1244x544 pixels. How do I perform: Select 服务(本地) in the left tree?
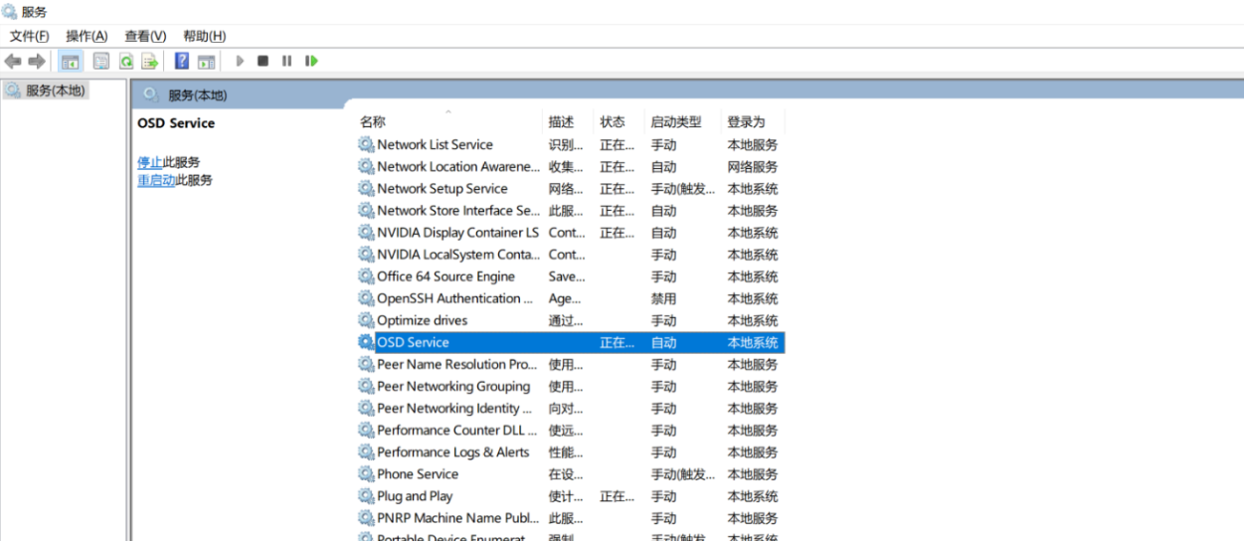tap(55, 91)
